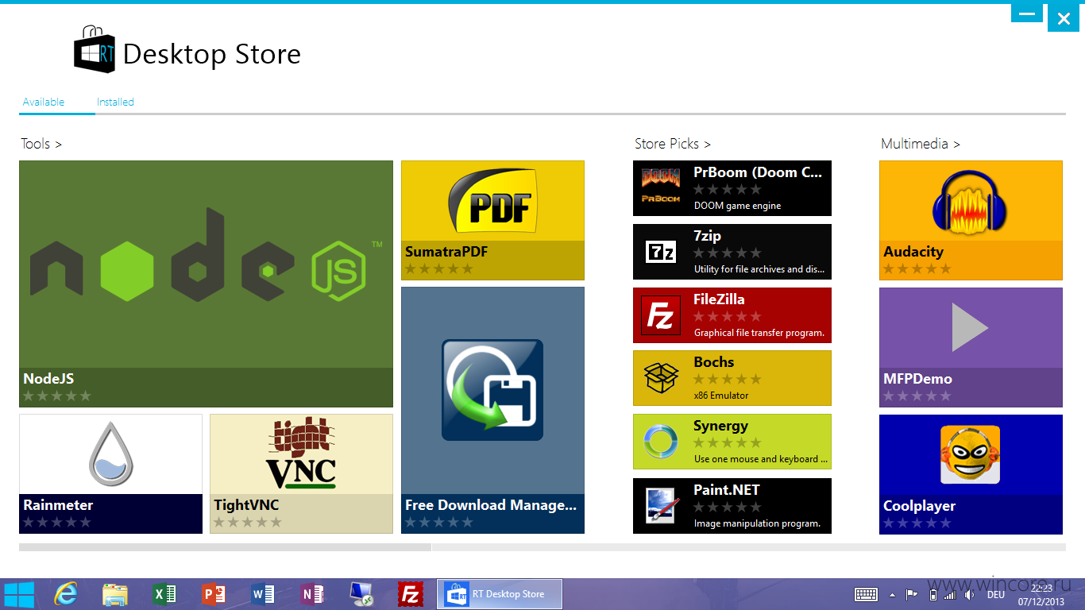Launch Internet Explorer from the taskbar
1085x610 pixels.
(x=66, y=594)
